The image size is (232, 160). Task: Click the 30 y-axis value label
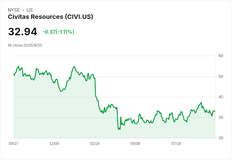221,117
